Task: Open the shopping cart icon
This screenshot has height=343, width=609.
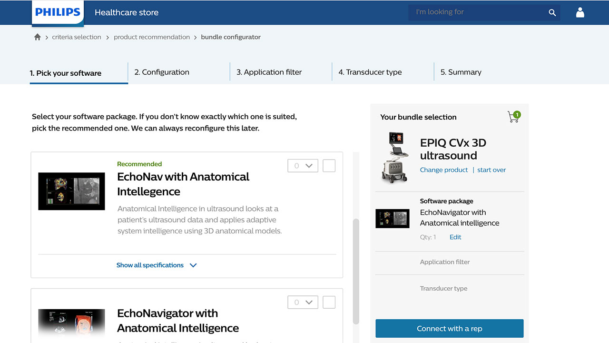Action: click(x=513, y=117)
